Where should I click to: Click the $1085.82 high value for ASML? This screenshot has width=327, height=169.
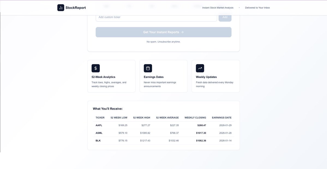(145, 133)
